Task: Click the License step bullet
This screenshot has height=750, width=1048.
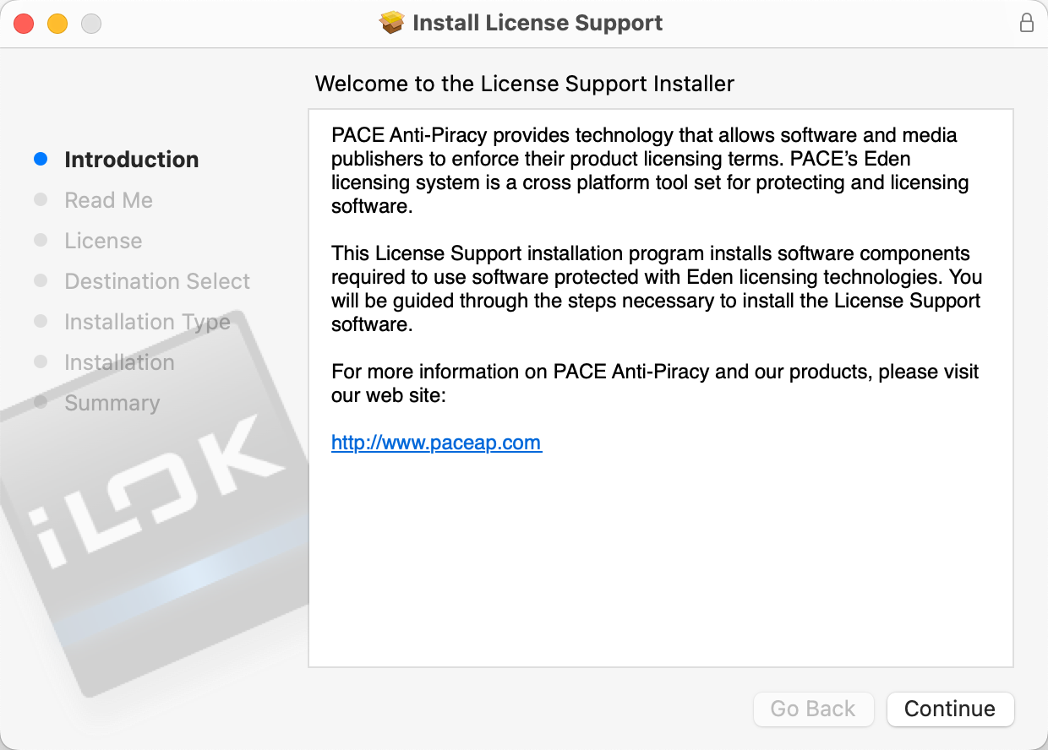Action: [x=41, y=240]
